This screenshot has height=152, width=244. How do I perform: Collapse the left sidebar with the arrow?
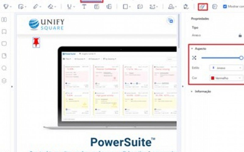coord(12,87)
